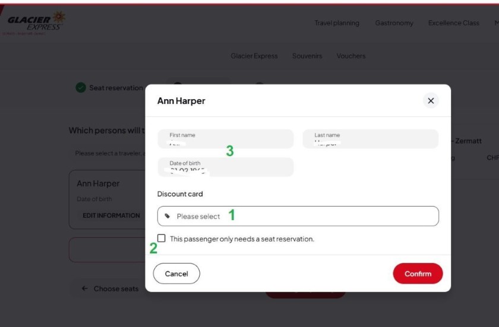Confirm the passenger details
Viewport: 499px width, 327px height.
point(418,274)
